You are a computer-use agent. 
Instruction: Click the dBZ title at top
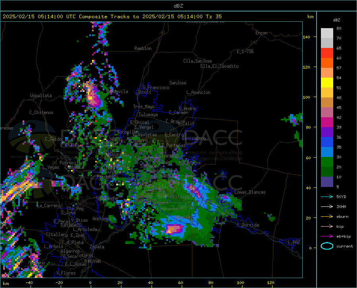click(x=178, y=6)
